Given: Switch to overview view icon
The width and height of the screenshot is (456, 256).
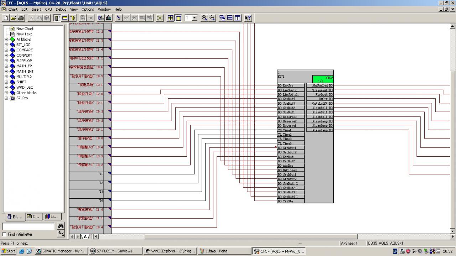Looking at the screenshot, I should pos(171,18).
